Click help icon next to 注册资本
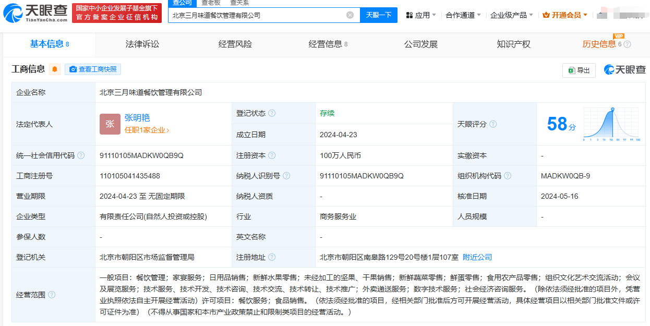This screenshot has width=650, height=326. [272, 155]
